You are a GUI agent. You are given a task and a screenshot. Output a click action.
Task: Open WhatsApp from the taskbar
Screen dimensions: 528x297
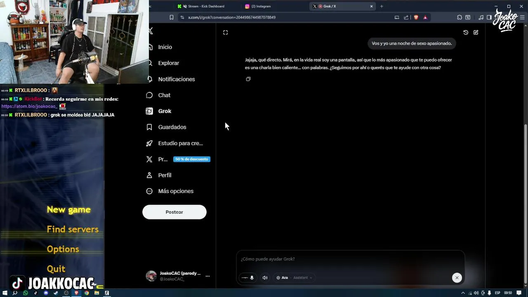point(26,293)
